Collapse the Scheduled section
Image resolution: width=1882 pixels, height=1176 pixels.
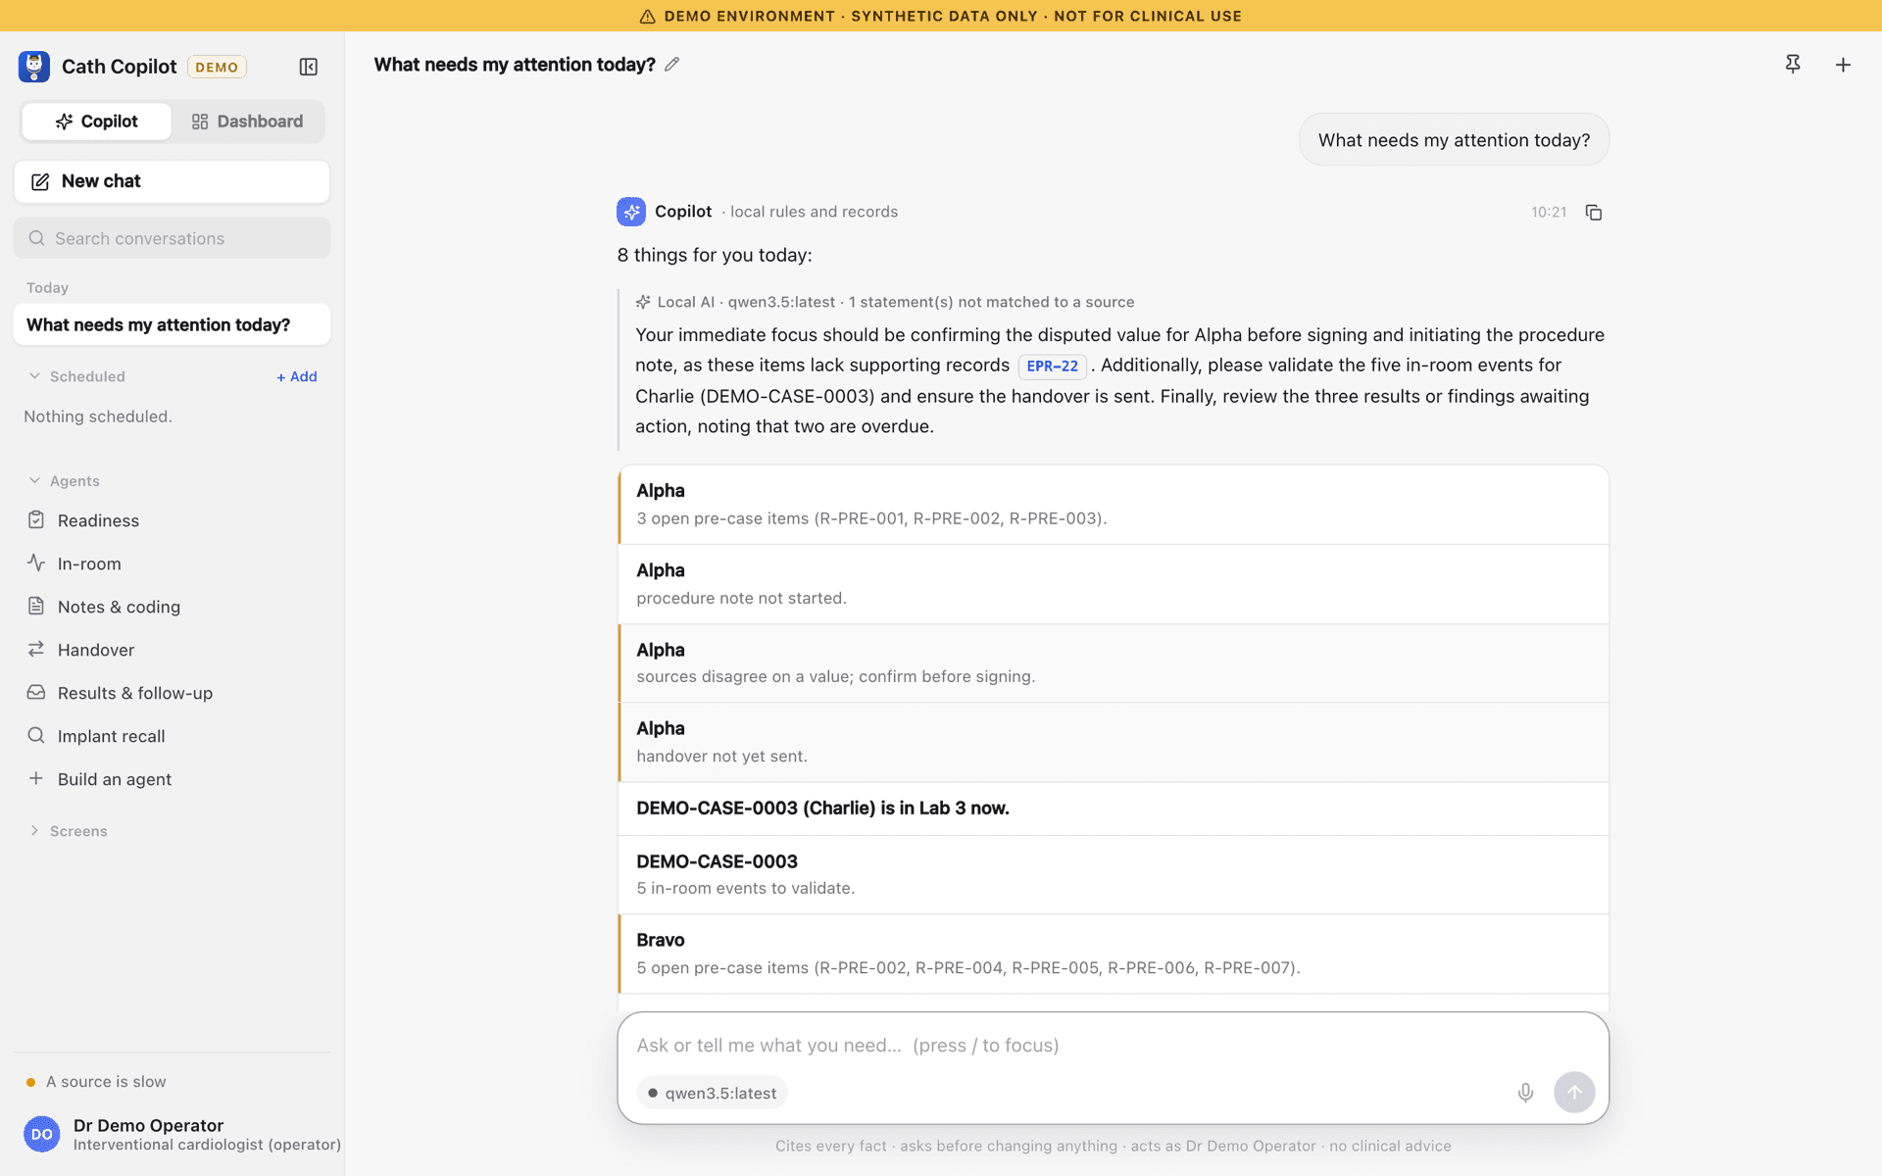[x=76, y=376]
